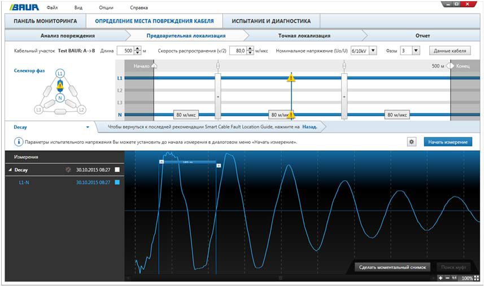Select L1-N measurement row
The width and height of the screenshot is (484, 286).
(x=64, y=182)
